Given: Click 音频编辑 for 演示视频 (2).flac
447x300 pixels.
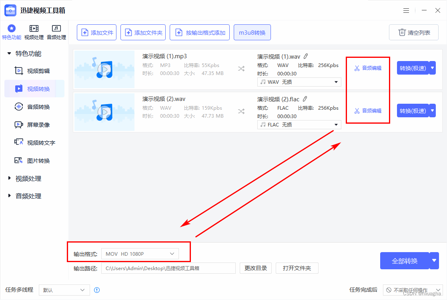Looking at the screenshot, I should click(368, 111).
